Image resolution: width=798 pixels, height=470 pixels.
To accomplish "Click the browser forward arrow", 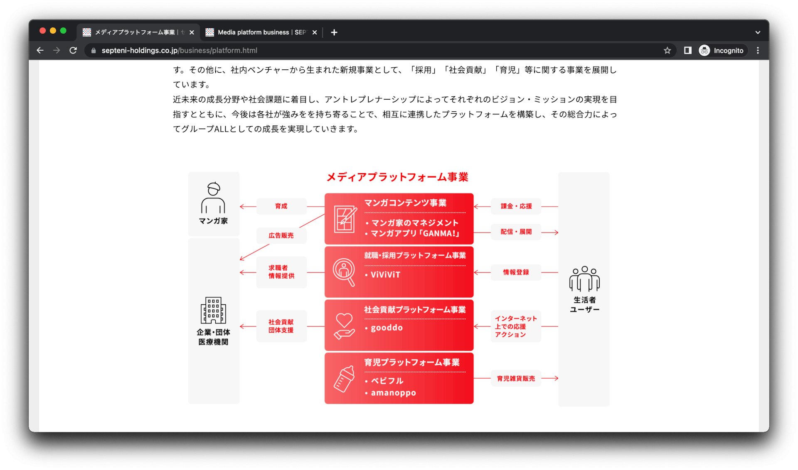I will point(57,50).
